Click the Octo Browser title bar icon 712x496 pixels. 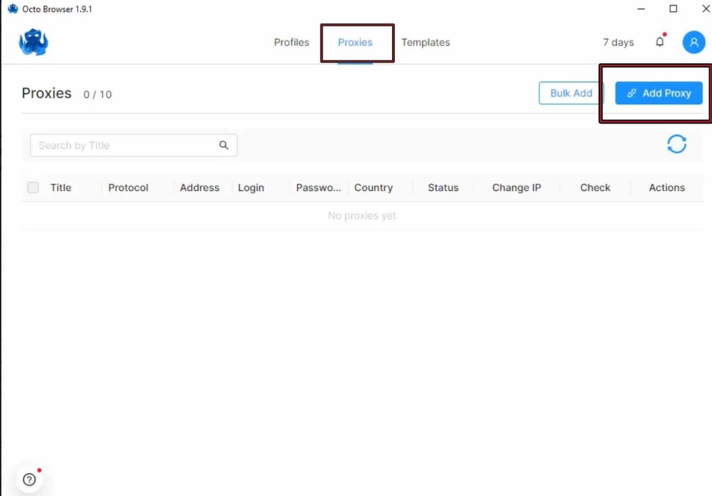(13, 9)
